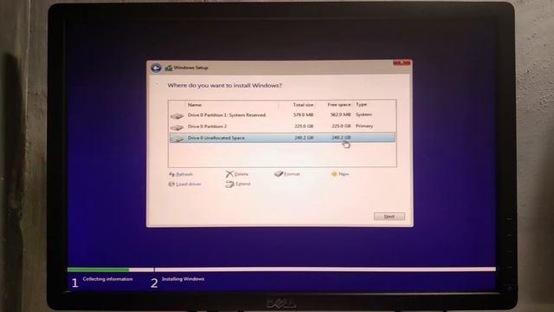Image resolution: width=554 pixels, height=312 pixels.
Task: Click the Collecting information step label
Action: [107, 279]
